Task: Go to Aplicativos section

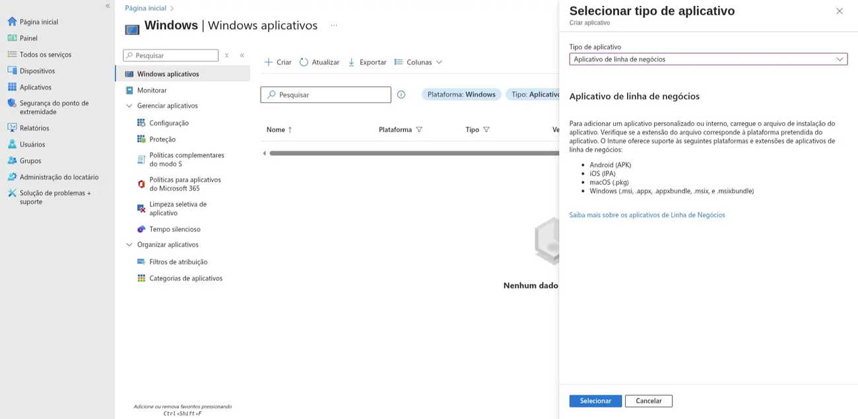Action: point(29,87)
